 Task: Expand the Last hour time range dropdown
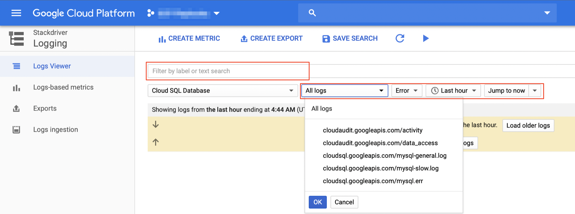click(453, 91)
